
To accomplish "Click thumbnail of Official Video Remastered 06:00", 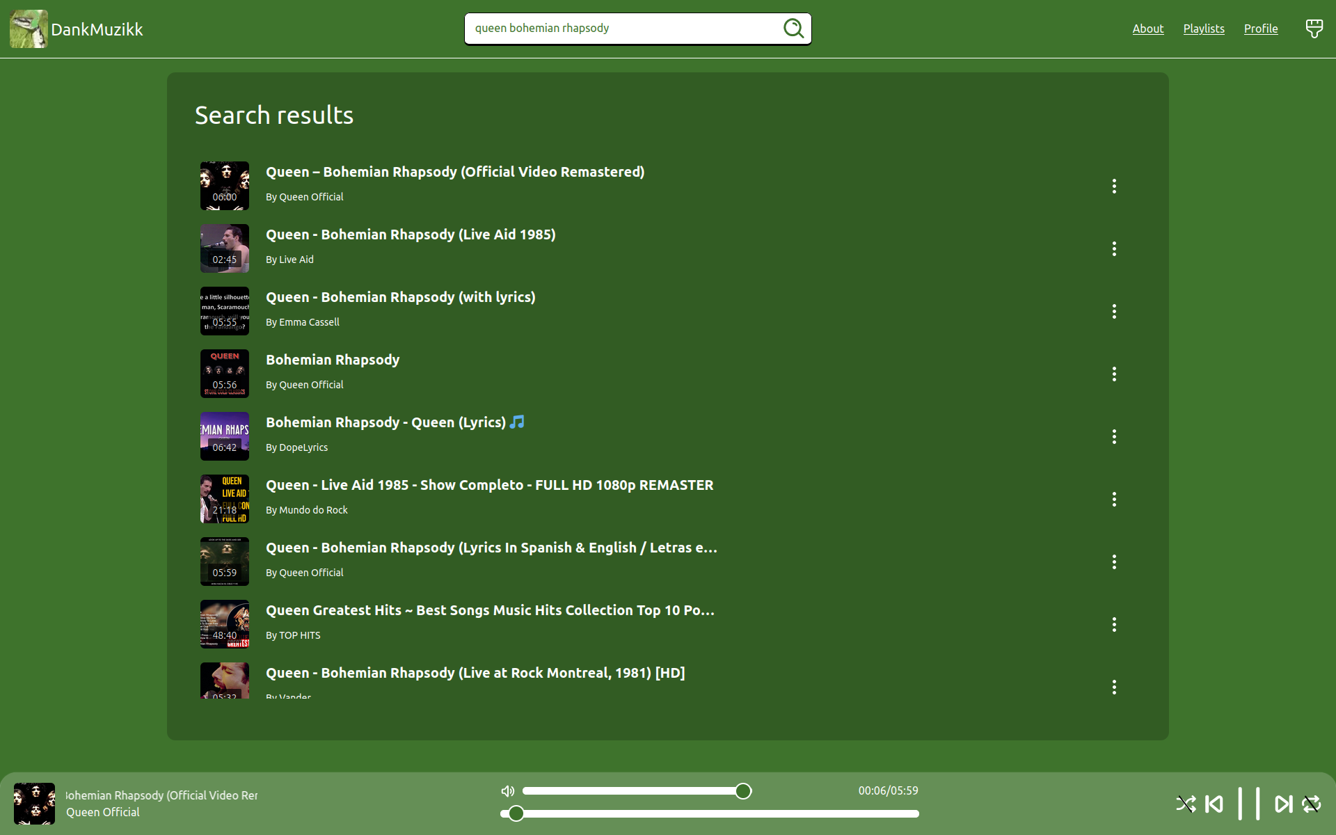I will (225, 186).
